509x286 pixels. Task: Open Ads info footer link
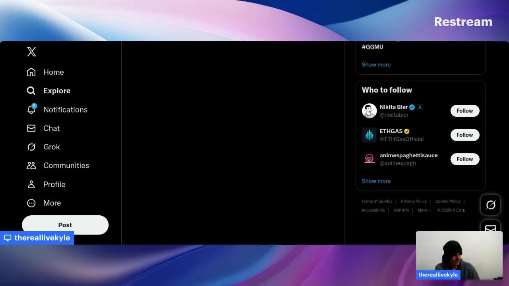(401, 210)
